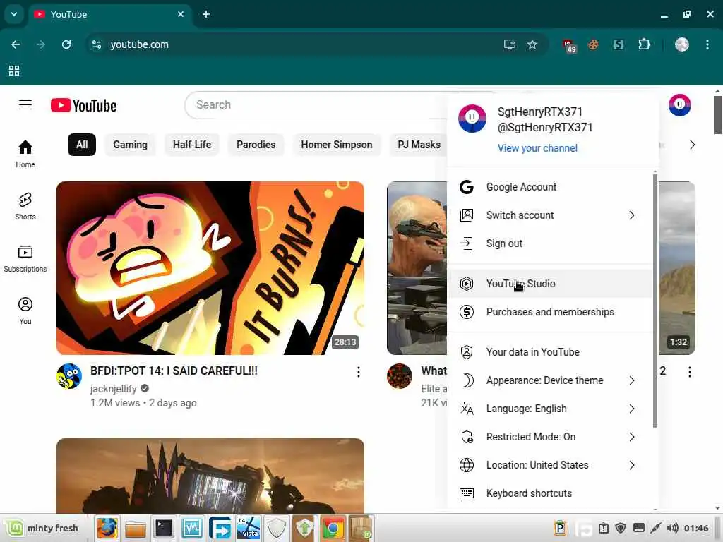Open Subscriptions in the sidebar
This screenshot has height=542, width=723.
pyautogui.click(x=25, y=259)
